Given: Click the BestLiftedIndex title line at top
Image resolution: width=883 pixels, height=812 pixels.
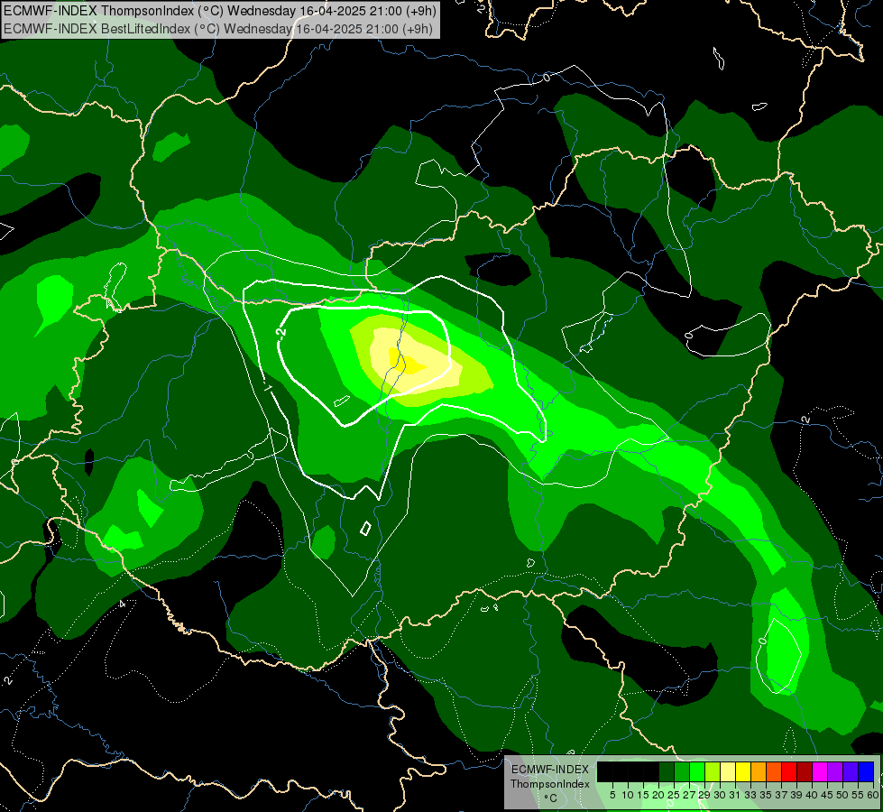Looking at the screenshot, I should click(x=218, y=28).
